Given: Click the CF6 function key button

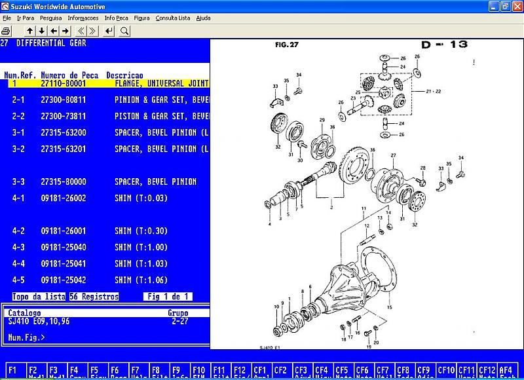Looking at the screenshot, I should click(364, 371).
